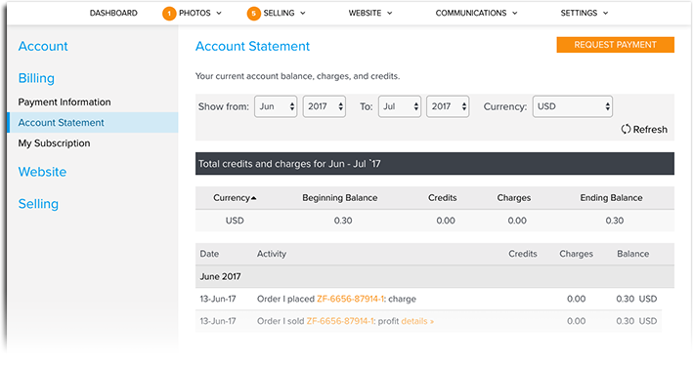693x365 pixels.
Task: Click the orange Photos notification badge
Action: (169, 14)
